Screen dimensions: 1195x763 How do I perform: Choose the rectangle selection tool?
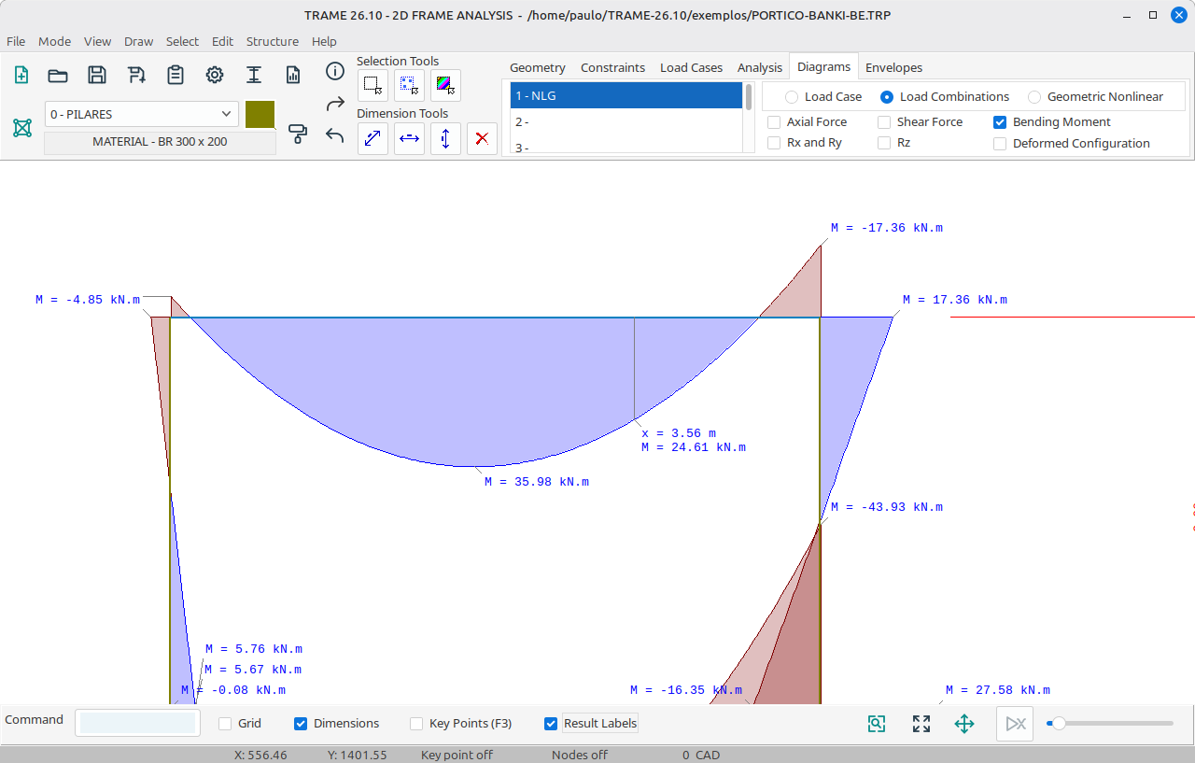tap(373, 86)
